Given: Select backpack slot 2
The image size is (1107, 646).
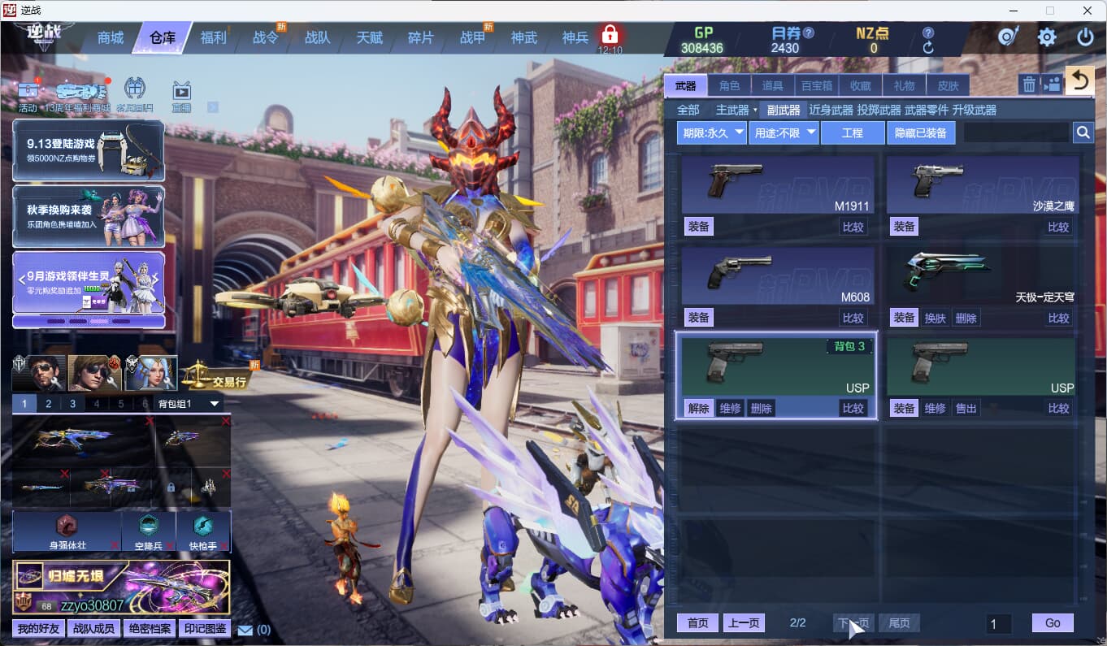Looking at the screenshot, I should coord(49,404).
